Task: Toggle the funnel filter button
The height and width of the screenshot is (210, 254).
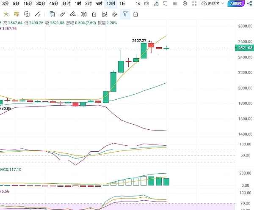Action: click(125, 14)
